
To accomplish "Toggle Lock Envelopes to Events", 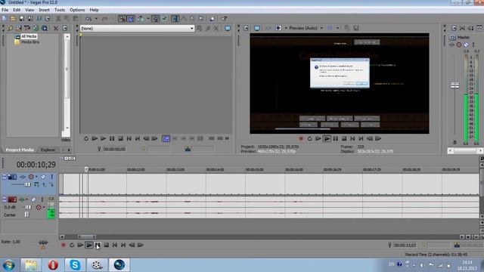I will [155, 18].
